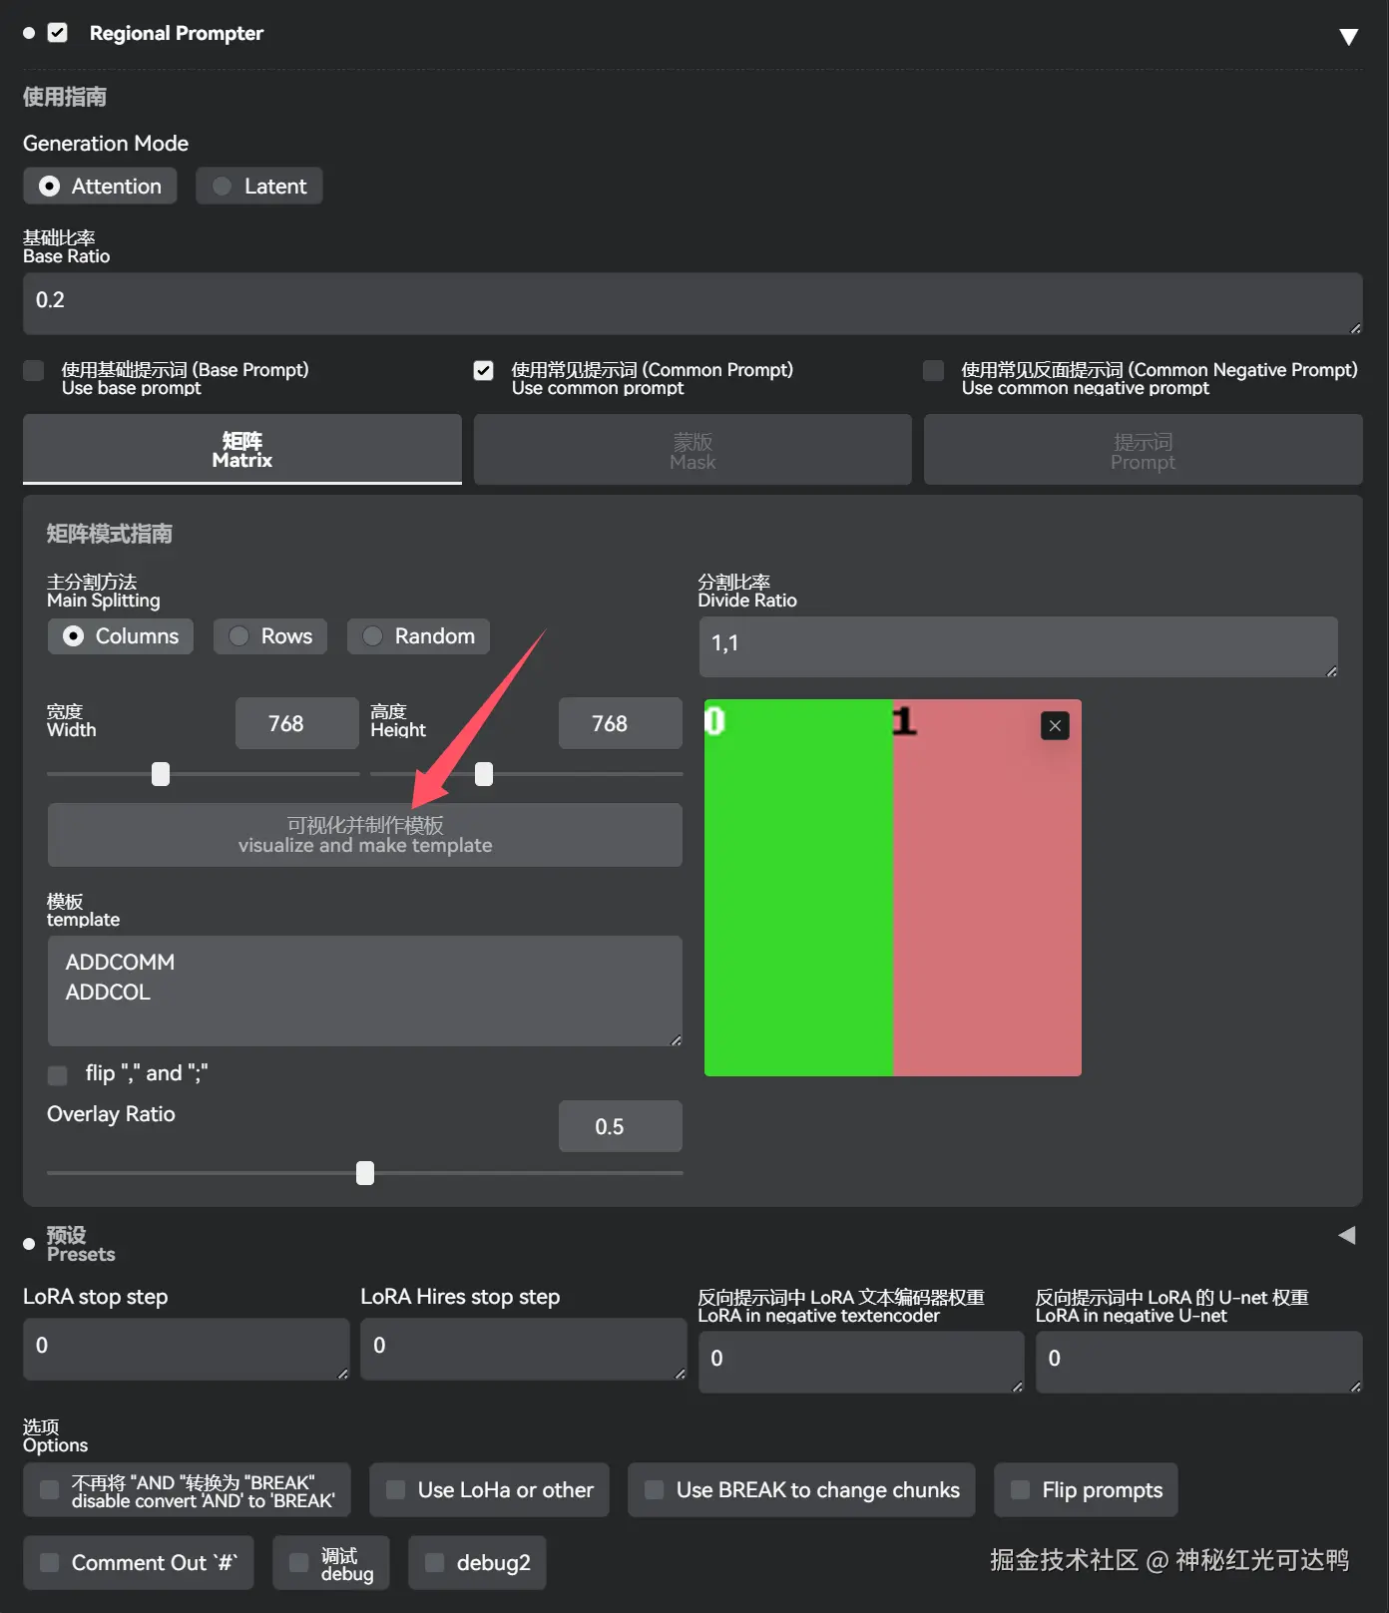Switch to the Mask tab
The height and width of the screenshot is (1613, 1389).
coord(693,450)
